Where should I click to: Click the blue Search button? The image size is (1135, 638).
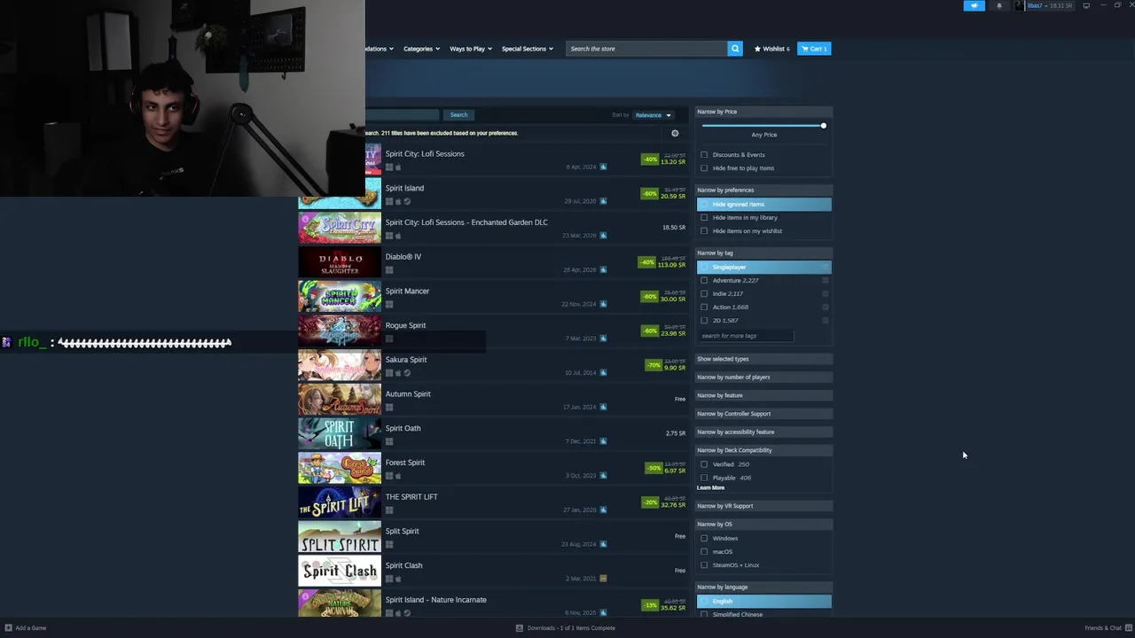pyautogui.click(x=458, y=115)
